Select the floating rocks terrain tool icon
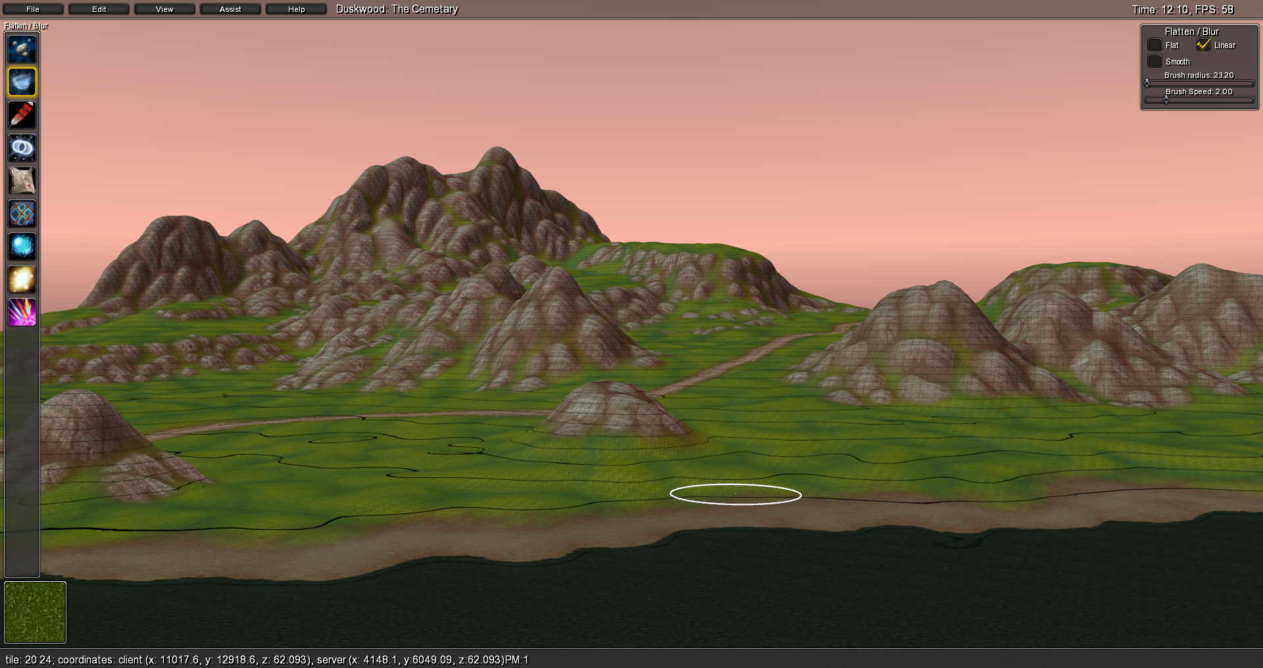The height and width of the screenshot is (668, 1263). tap(22, 49)
